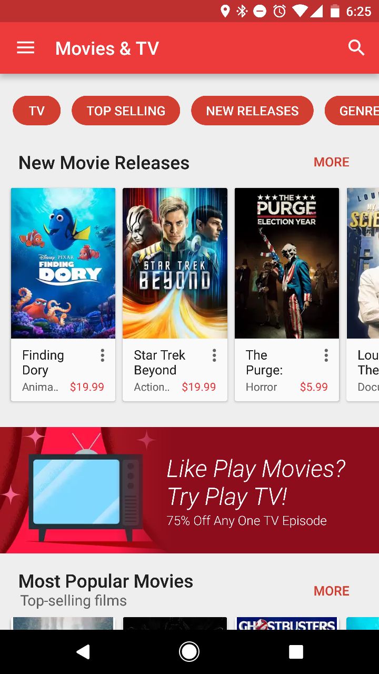Open Star Trek Beyond's three-dot overflow menu
This screenshot has height=674, width=379.
tap(214, 355)
